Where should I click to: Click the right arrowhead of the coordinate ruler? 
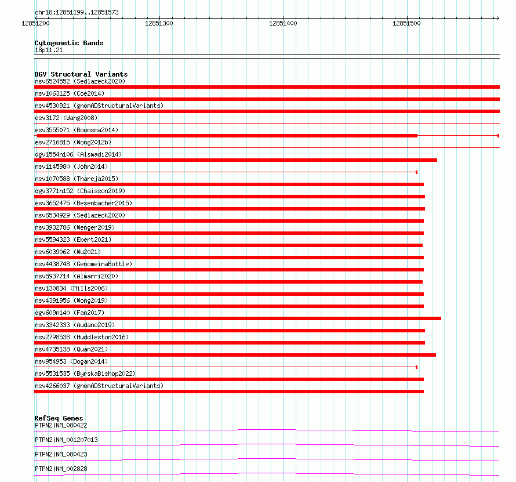click(497, 18)
